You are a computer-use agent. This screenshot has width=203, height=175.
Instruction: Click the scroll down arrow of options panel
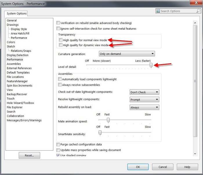[195, 154]
